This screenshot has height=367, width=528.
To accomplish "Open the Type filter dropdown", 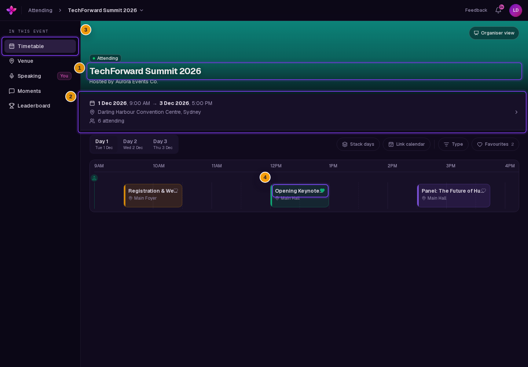I will 453,144.
